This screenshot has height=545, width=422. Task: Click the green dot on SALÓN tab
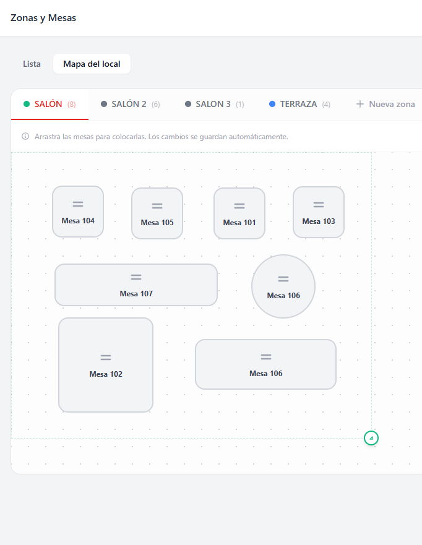click(27, 104)
